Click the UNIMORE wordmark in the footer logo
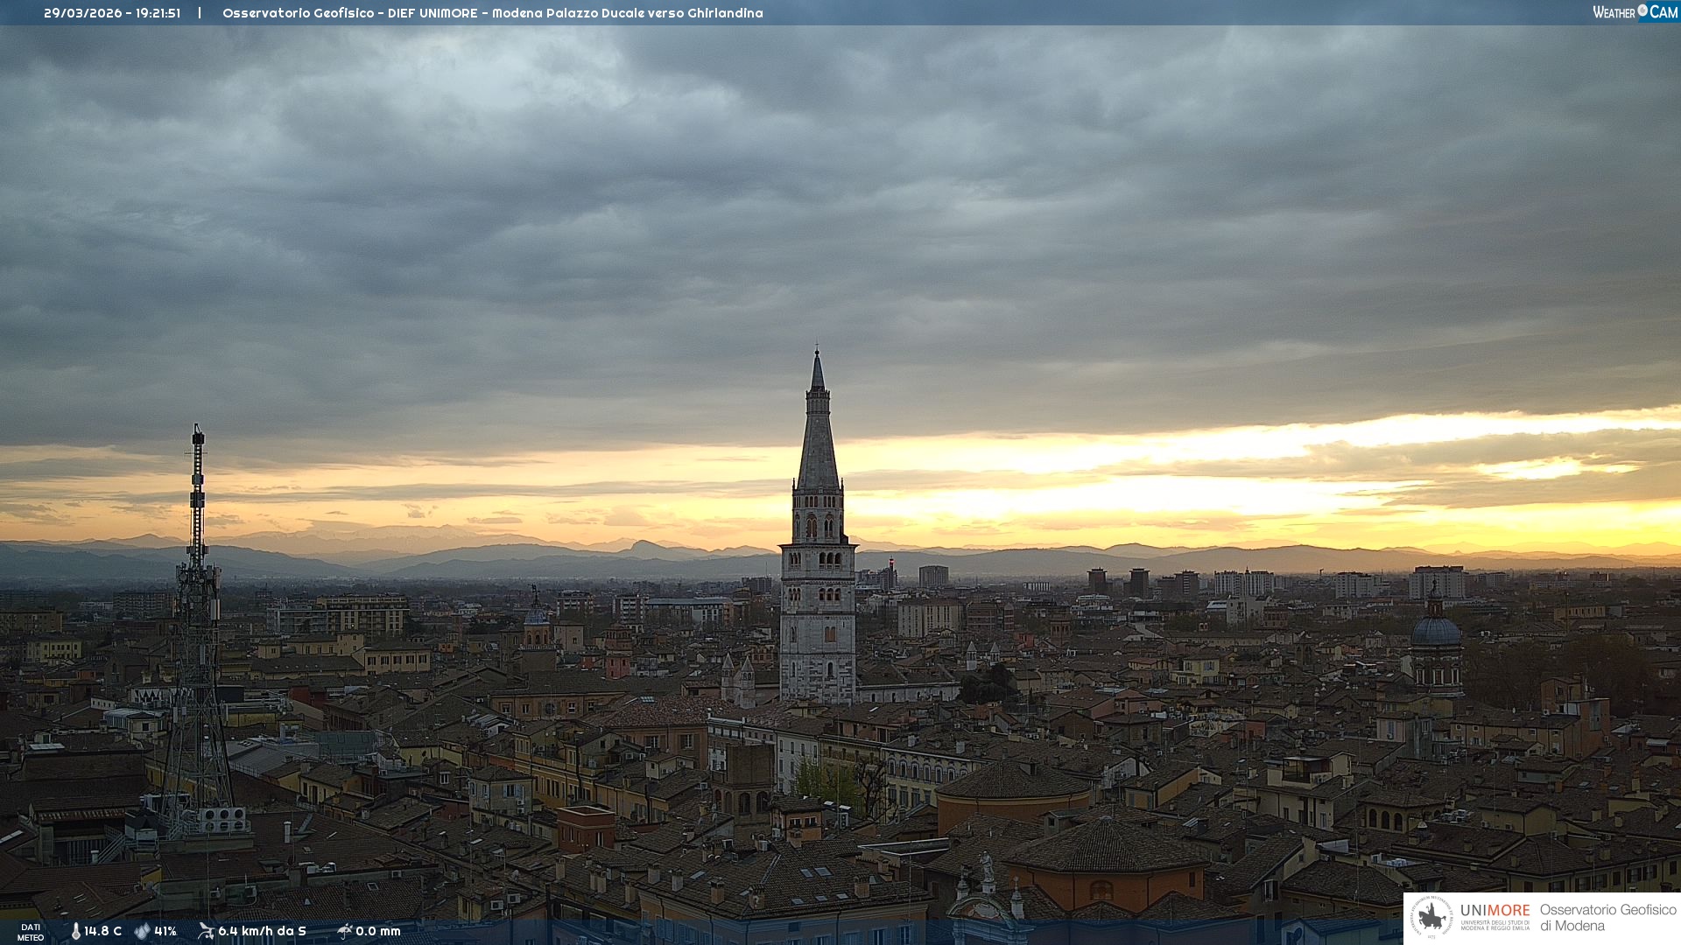The image size is (1681, 945). (1495, 910)
